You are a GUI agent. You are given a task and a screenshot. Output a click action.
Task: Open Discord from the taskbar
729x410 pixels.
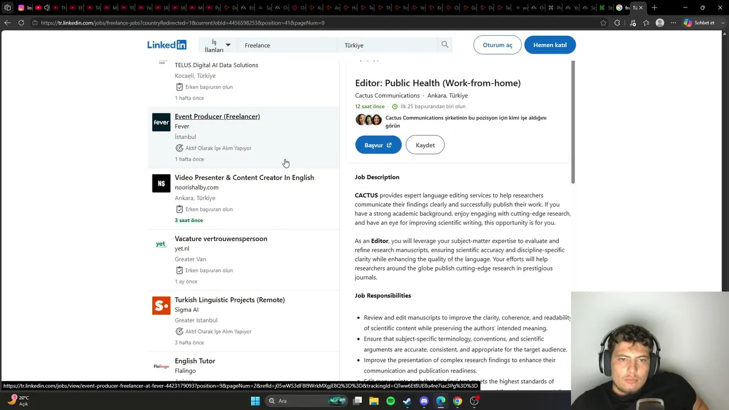coord(424,401)
